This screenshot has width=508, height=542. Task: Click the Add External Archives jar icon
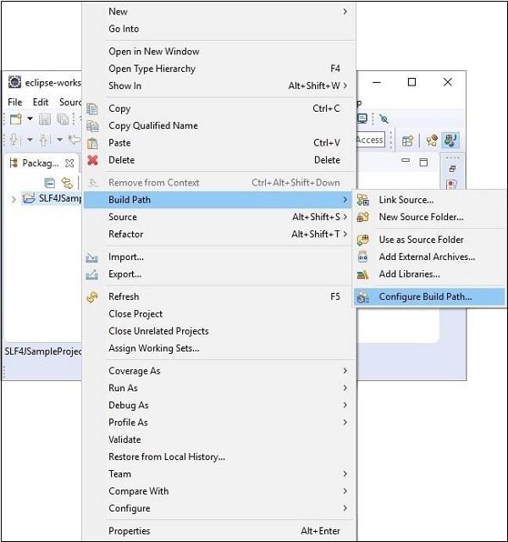pos(363,257)
